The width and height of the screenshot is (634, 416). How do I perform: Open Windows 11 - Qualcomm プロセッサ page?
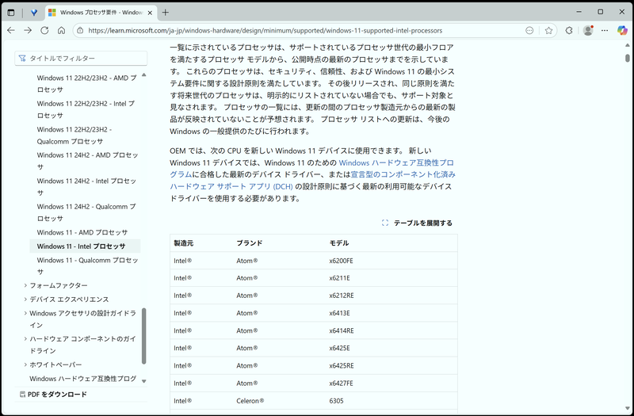point(87,266)
